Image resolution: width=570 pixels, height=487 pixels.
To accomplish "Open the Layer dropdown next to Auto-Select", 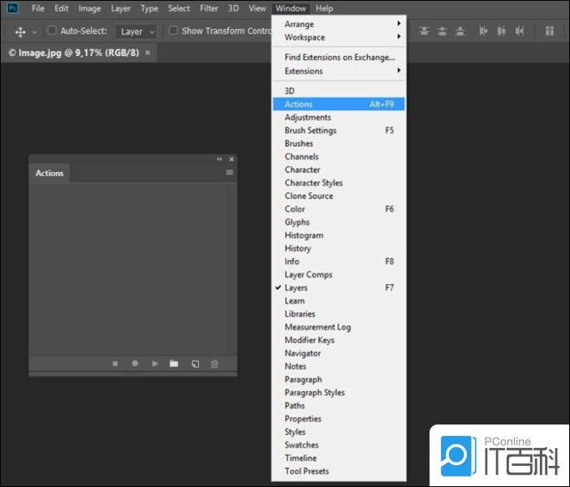I will [x=136, y=32].
